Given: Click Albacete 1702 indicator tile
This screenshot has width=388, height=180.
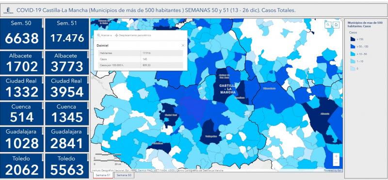Looking at the screenshot, I should [22, 63].
